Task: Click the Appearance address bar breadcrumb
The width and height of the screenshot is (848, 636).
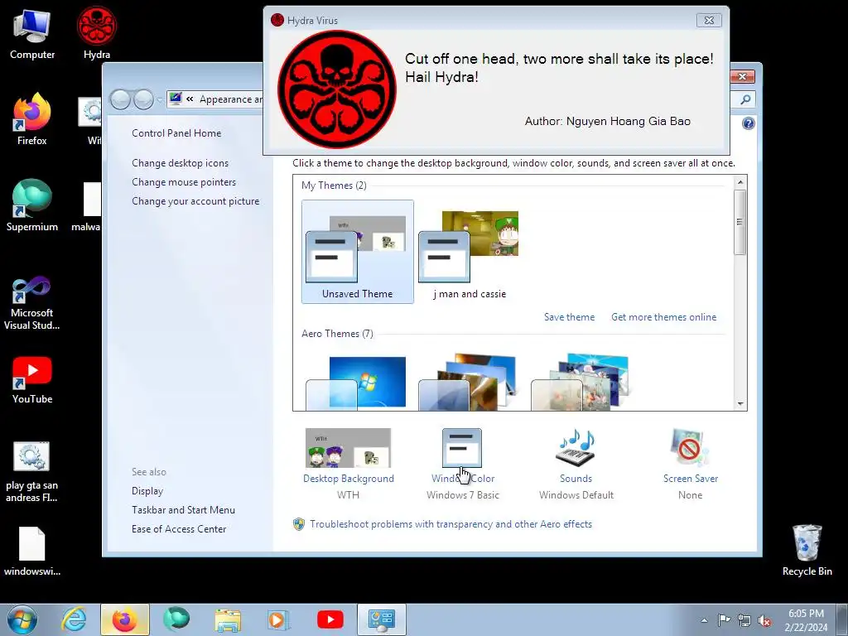Action: click(231, 99)
